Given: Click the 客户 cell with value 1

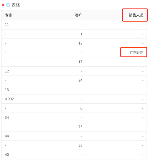Looking at the screenshot, I should (x=81, y=34).
